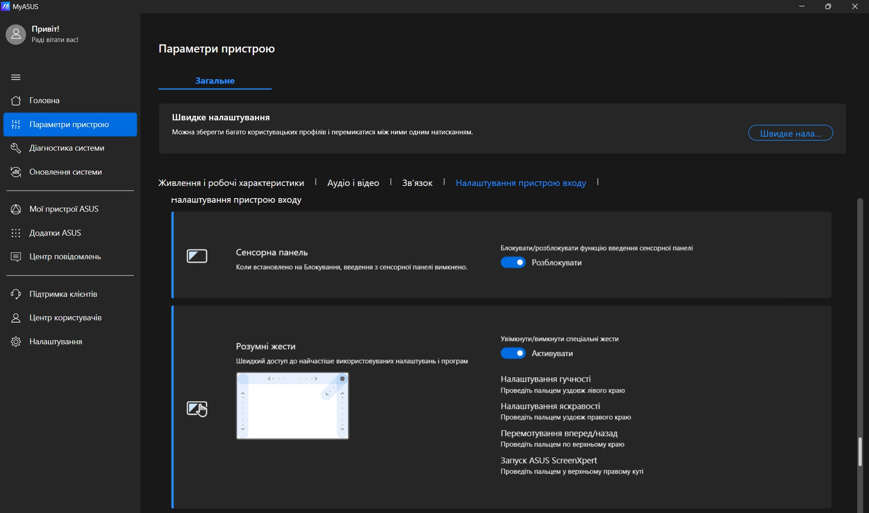Open the Головна home icon

point(16,100)
